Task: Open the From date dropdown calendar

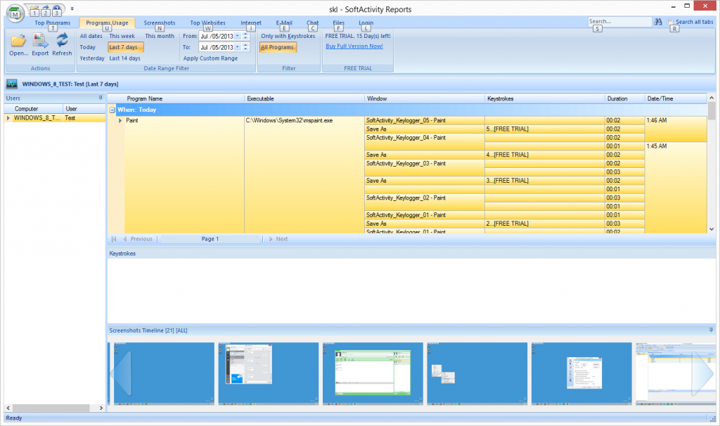Action: coord(237,35)
